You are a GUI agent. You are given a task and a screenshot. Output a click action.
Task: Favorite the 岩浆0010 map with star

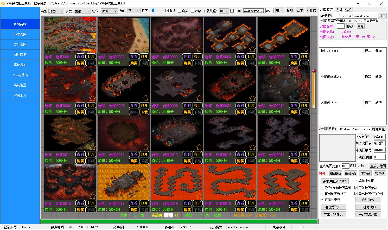click(x=306, y=98)
